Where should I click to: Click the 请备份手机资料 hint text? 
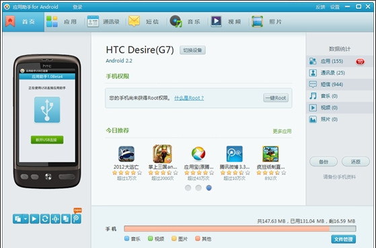pyautogui.click(x=339, y=177)
